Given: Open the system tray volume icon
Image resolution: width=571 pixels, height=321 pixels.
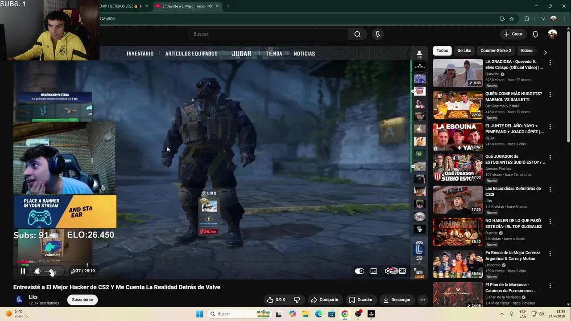Looking at the screenshot, I should tap(541, 314).
